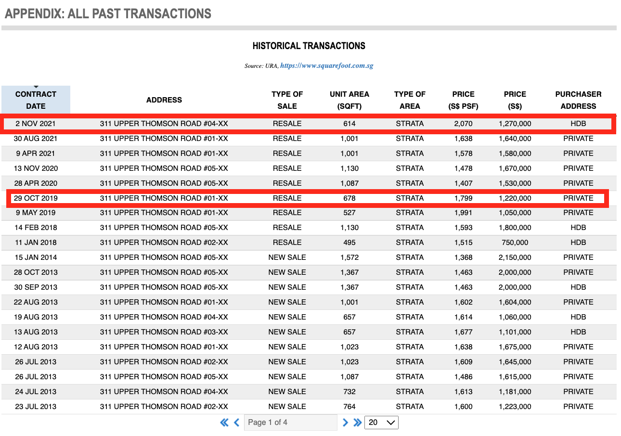Click HDB purchaser on the 2 NOV 2021 row
The image size is (621, 436).
coord(578,124)
